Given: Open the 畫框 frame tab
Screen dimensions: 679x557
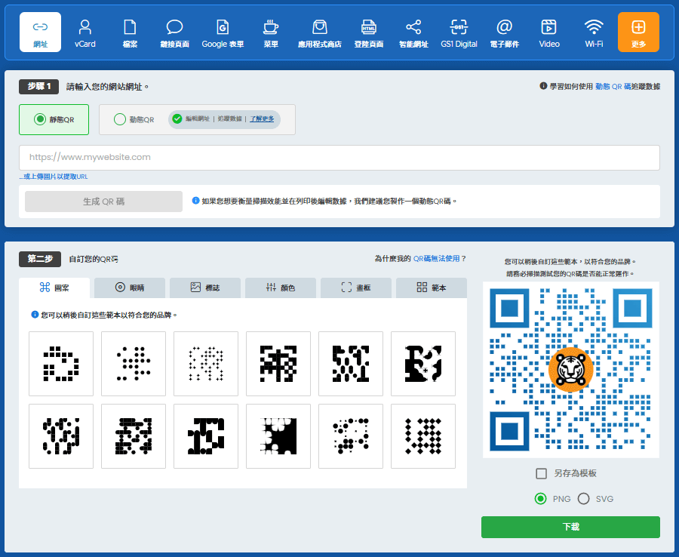Looking at the screenshot, I should [x=356, y=288].
